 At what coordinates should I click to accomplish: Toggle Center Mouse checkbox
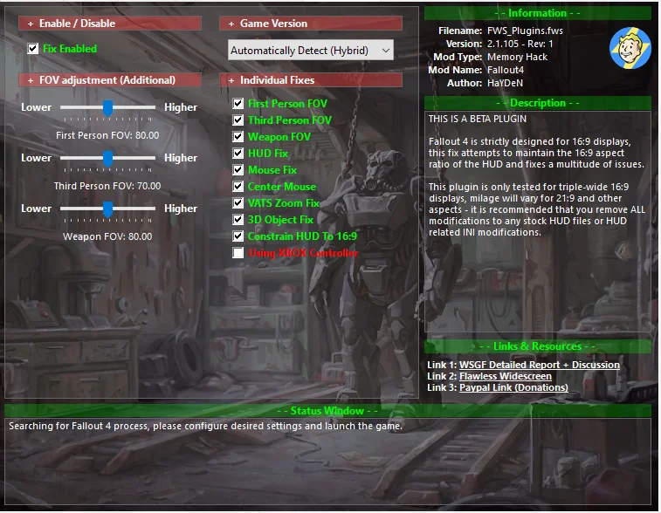[238, 186]
